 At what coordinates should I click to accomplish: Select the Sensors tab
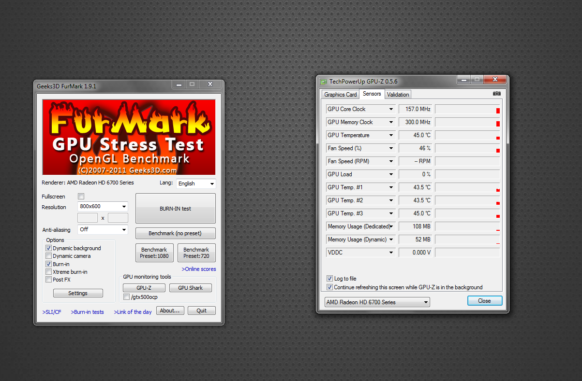(x=372, y=94)
